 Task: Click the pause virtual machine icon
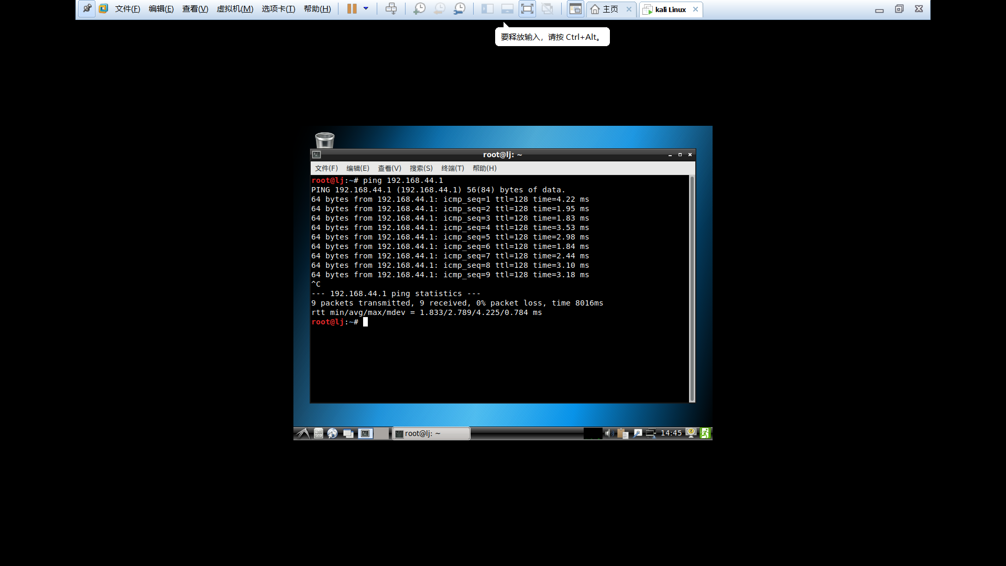click(x=352, y=8)
